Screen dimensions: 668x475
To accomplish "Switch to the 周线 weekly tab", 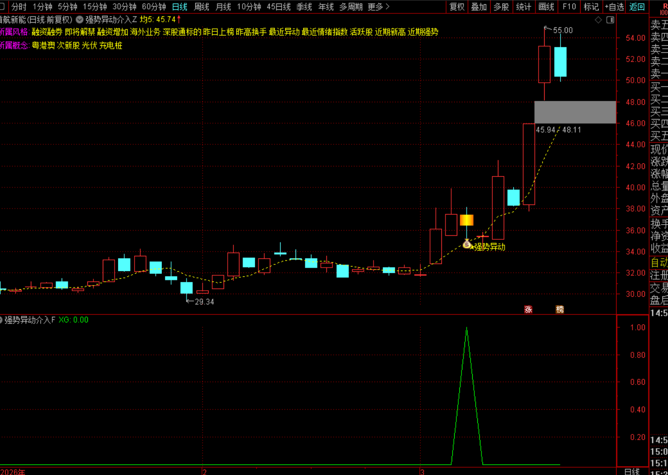I will click(201, 7).
